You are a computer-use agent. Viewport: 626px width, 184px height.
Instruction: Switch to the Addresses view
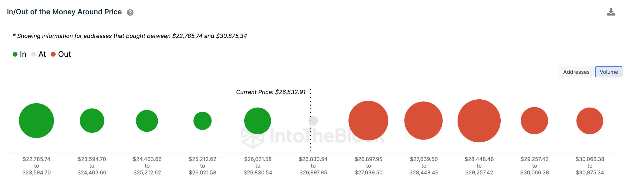coord(576,72)
